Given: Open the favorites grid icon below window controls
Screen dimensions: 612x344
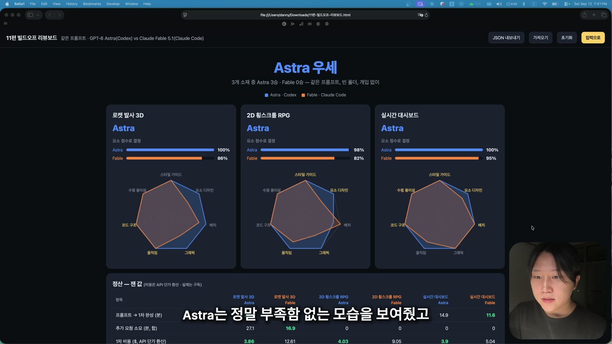Looking at the screenshot, I should (x=5, y=24).
